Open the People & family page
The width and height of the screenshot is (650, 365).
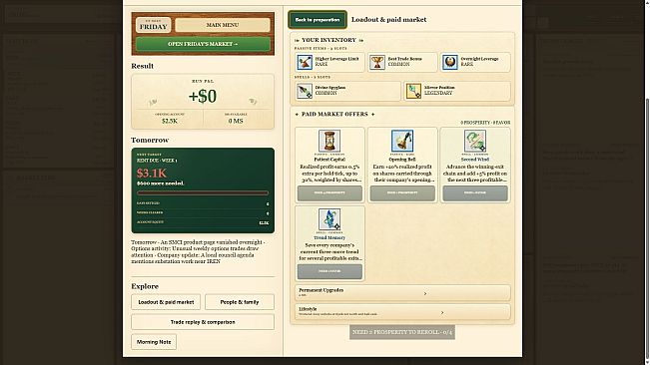pyautogui.click(x=240, y=302)
